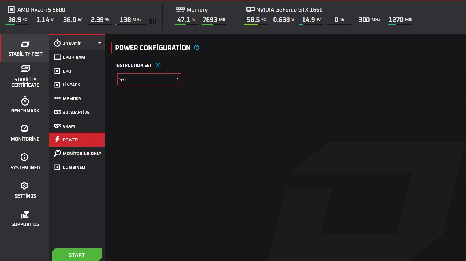Viewport: 466px width, 261px height.
Task: Select the VRAM test
Action: pos(77,126)
